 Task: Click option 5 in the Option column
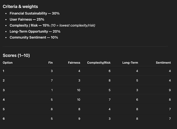click(x=4, y=109)
